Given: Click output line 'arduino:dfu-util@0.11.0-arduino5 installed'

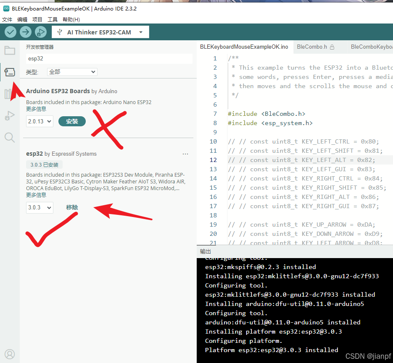Looking at the screenshot, I should (283, 322).
